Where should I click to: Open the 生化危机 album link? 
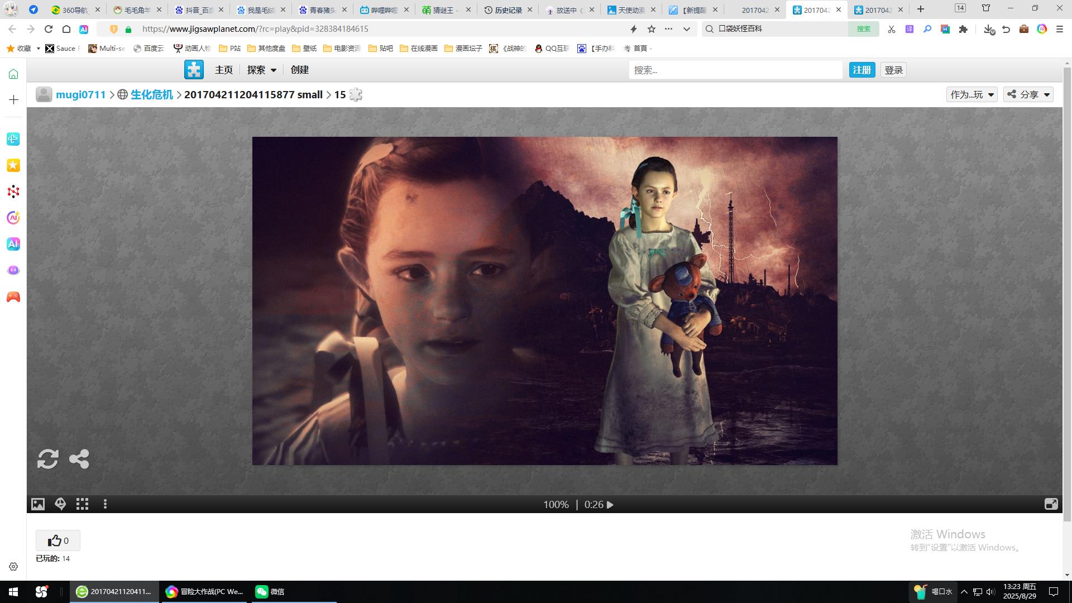[152, 94]
